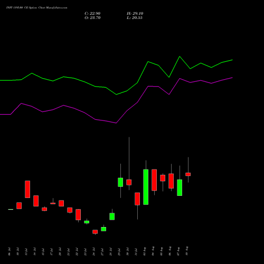Select the low value L: 20.55
The height and width of the screenshot is (264, 264).
click(x=135, y=18)
